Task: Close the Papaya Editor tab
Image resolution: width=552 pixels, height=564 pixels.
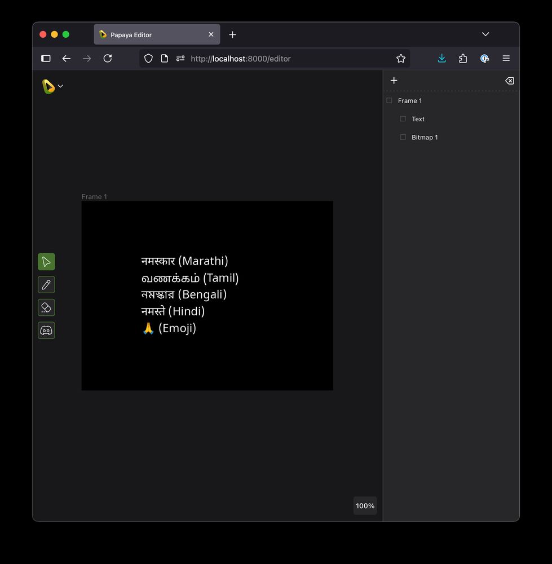Action: click(211, 34)
